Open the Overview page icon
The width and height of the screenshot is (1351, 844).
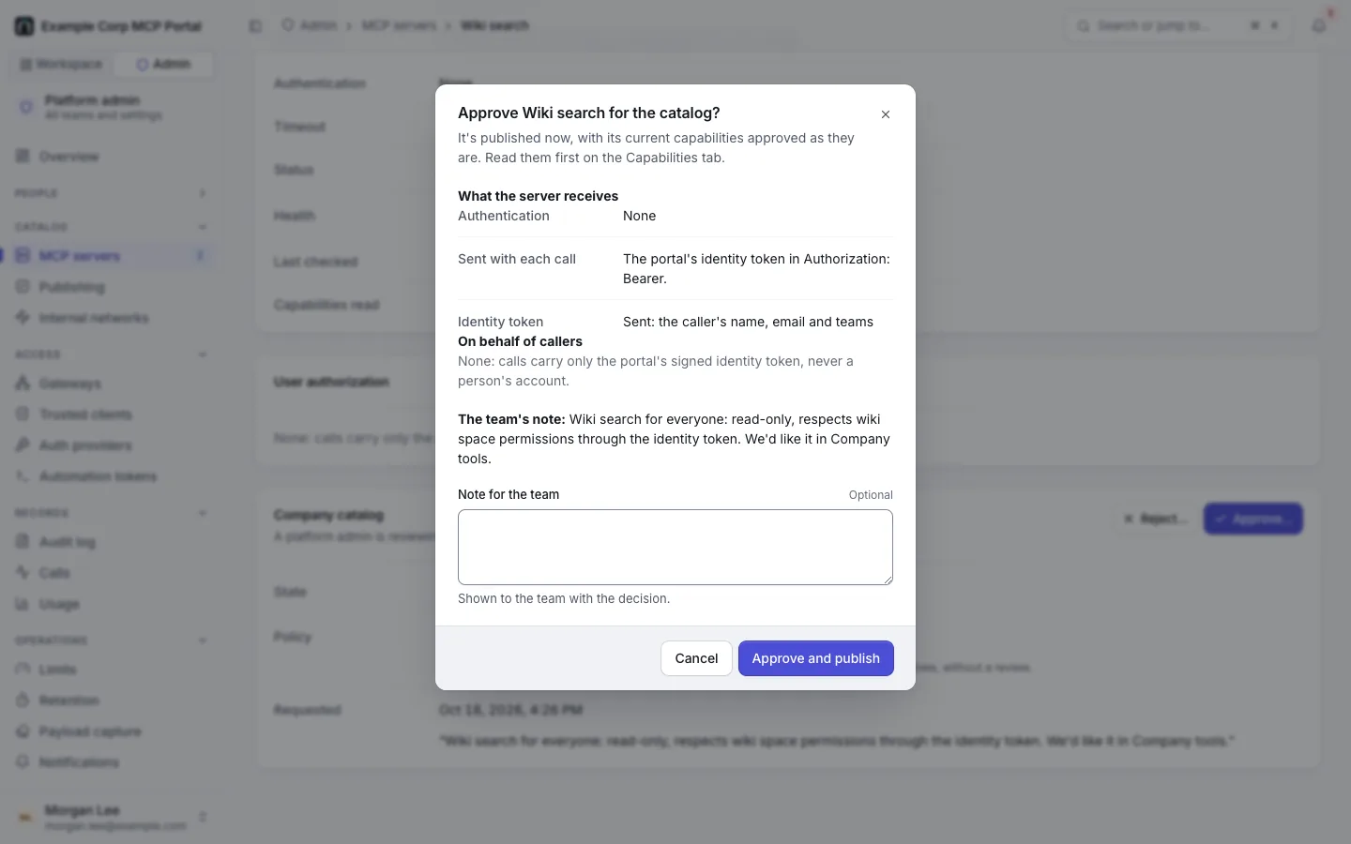tap(23, 157)
